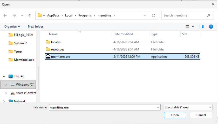This screenshot has height=124, width=218.
Task: Select the memtime.exe file name
Action: click(x=60, y=57)
